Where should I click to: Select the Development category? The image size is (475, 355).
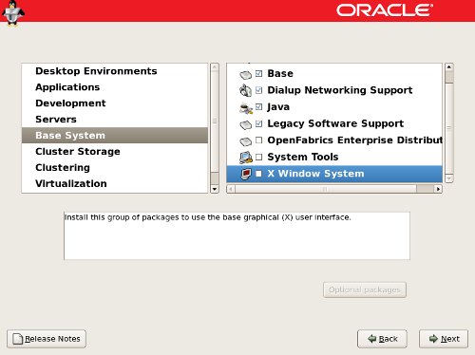click(x=115, y=103)
